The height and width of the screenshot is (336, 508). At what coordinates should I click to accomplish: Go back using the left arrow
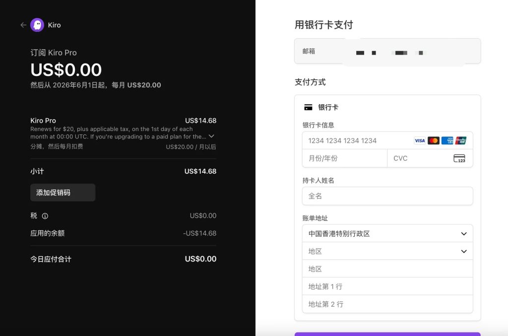tap(23, 25)
